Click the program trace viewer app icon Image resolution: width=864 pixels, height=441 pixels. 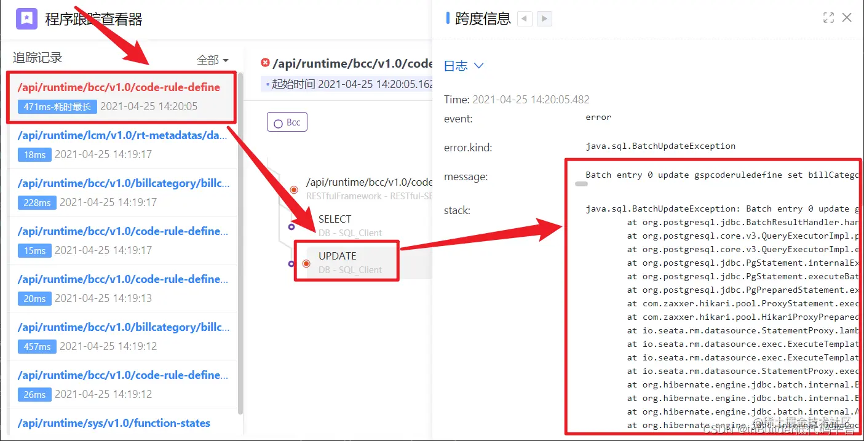point(27,18)
